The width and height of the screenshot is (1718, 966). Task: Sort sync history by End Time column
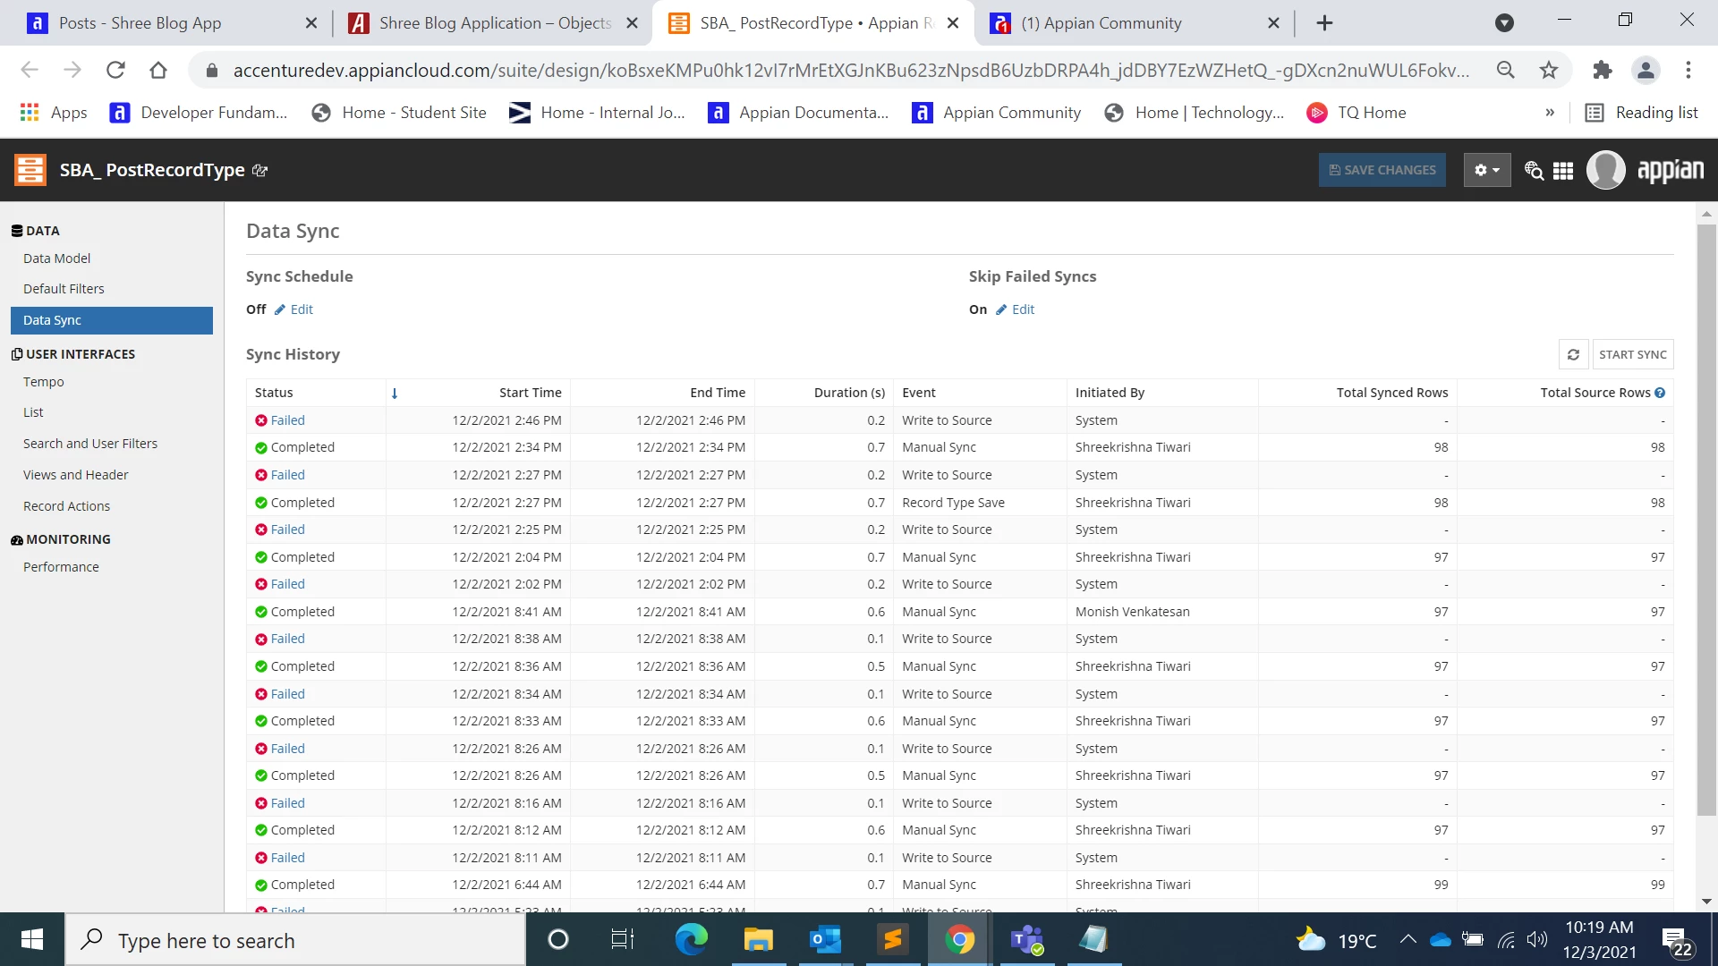718,393
